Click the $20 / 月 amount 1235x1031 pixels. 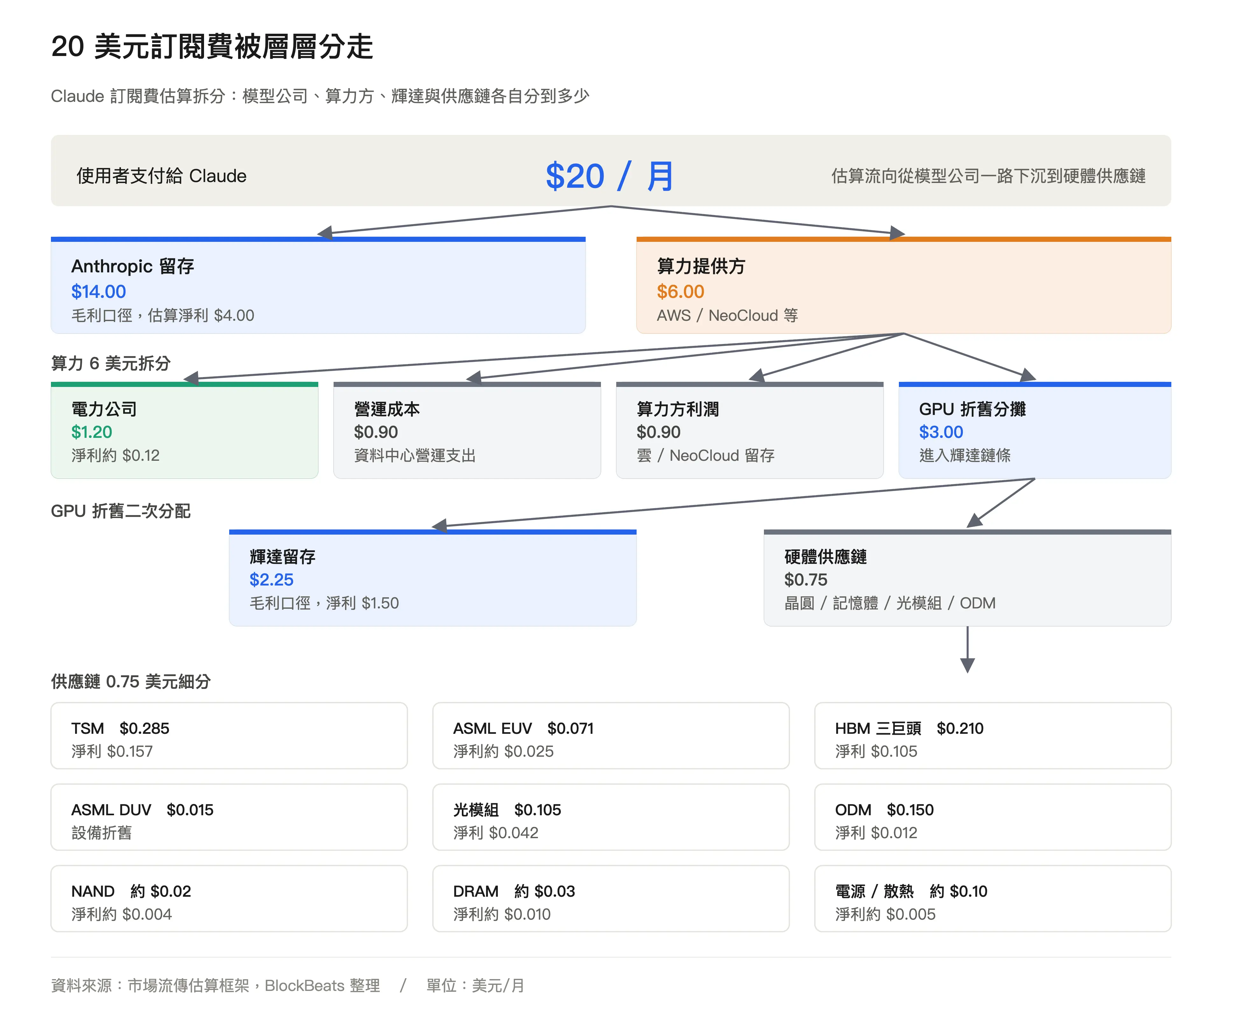click(x=610, y=176)
